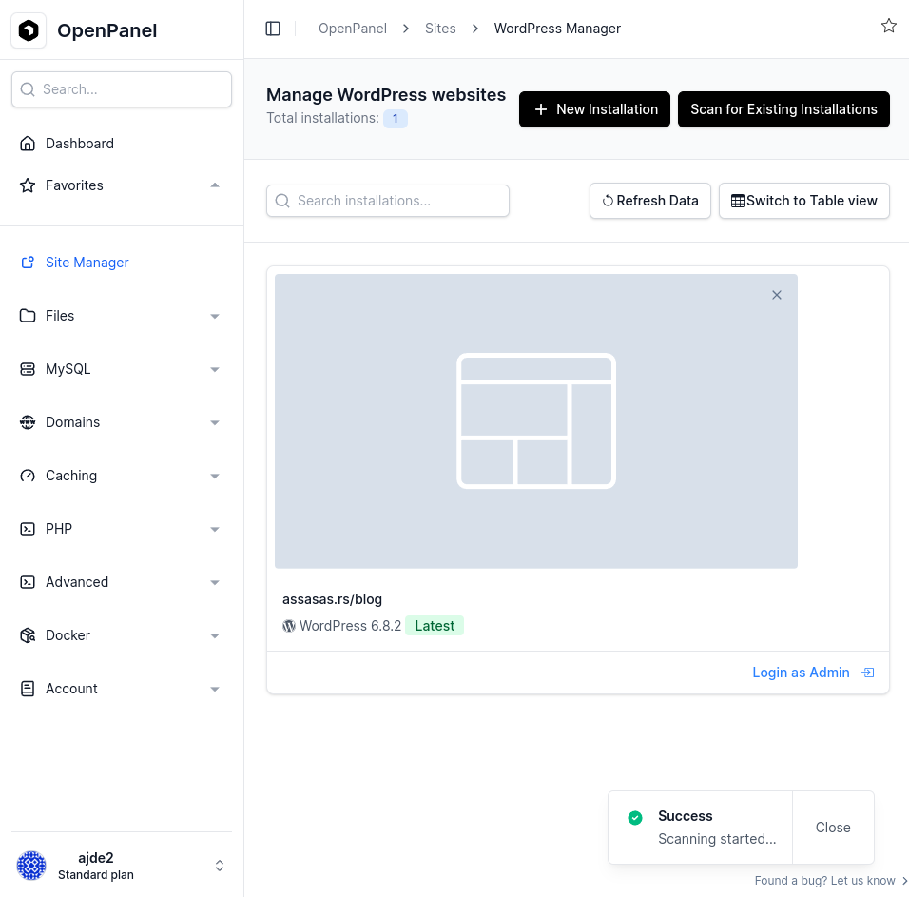
Task: Open Dashboard from the sidebar
Action: 80,144
